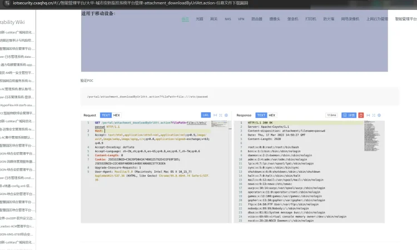Click the Content-Length: 2920 response line
The height and width of the screenshot is (250, 417).
pos(264,139)
